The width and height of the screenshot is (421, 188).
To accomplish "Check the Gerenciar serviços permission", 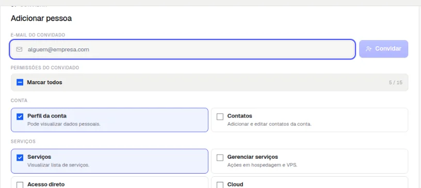I will (x=220, y=158).
